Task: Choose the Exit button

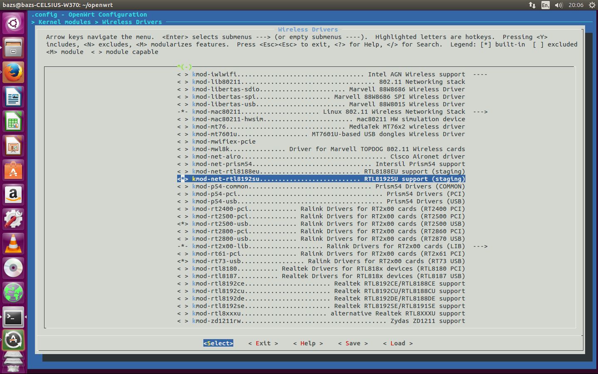Action: (x=263, y=343)
